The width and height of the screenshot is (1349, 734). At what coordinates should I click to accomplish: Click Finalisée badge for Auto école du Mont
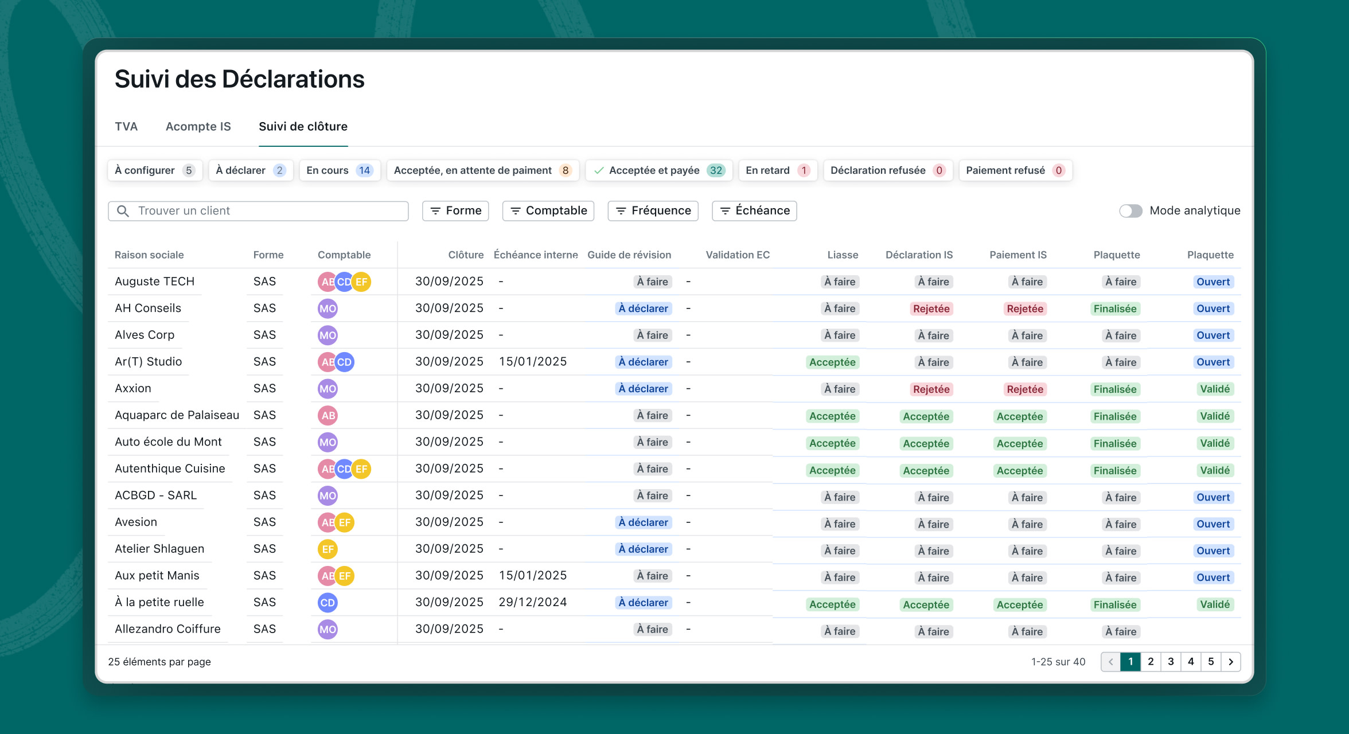click(x=1115, y=443)
